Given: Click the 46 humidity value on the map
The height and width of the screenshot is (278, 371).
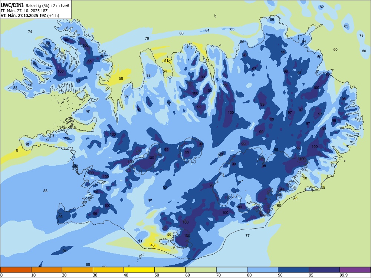Looking at the screenshot, I should (152, 245).
